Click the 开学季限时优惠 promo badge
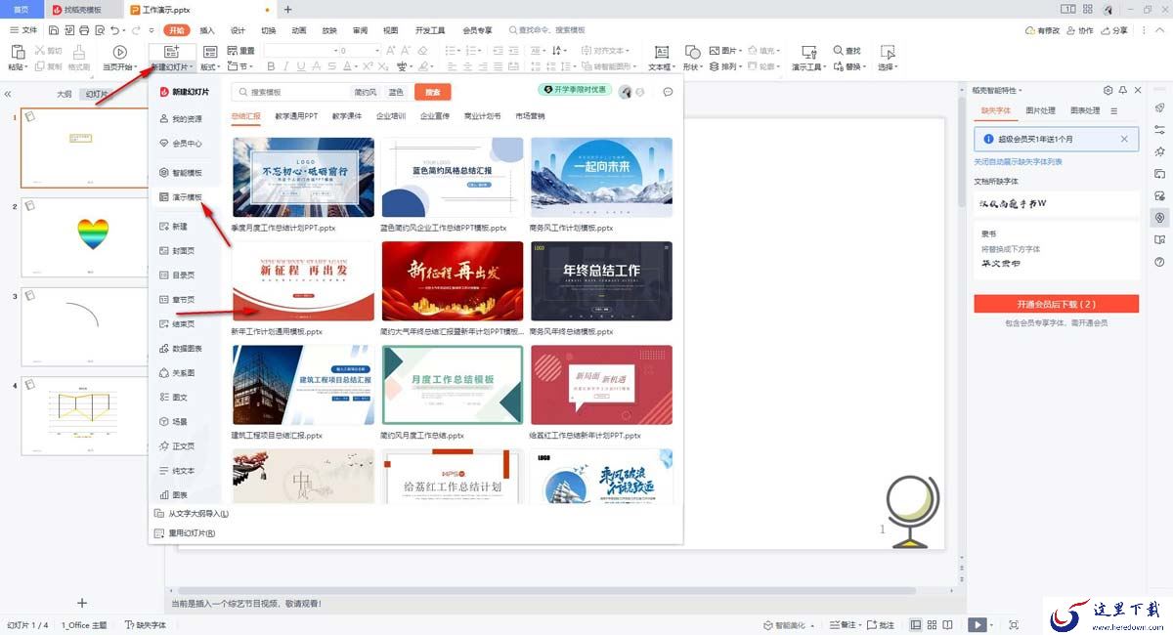Screen dimensions: 1173x635 click(576, 90)
